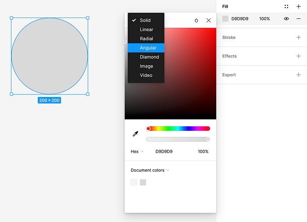The width and height of the screenshot is (307, 222).
Task: Click 100% opacity in Fill panel
Action: click(x=264, y=18)
